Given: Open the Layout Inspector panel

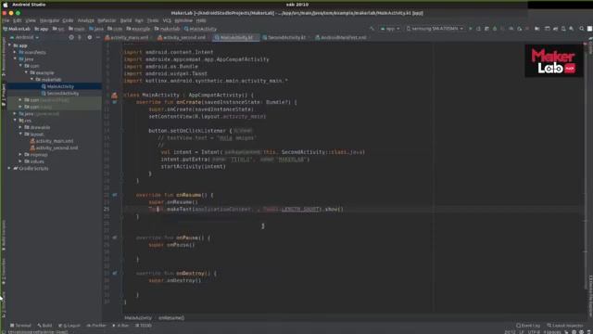Looking at the screenshot, I should pyautogui.click(x=565, y=326).
